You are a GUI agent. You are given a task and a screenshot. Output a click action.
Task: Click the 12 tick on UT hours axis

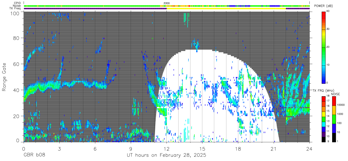pos(167,149)
